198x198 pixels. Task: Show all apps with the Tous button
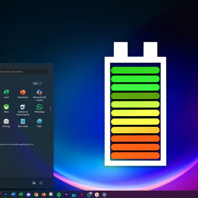point(37,83)
